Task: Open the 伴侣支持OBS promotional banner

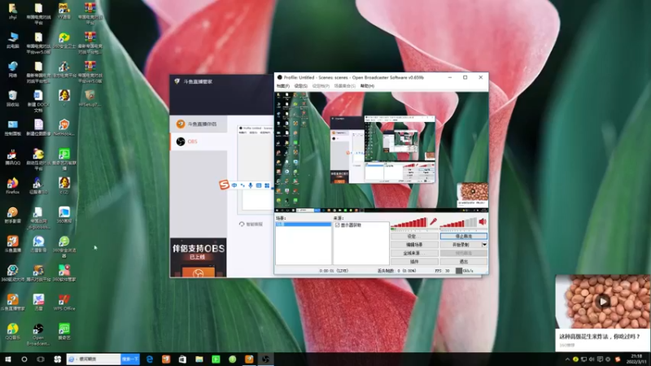Action: 198,257
